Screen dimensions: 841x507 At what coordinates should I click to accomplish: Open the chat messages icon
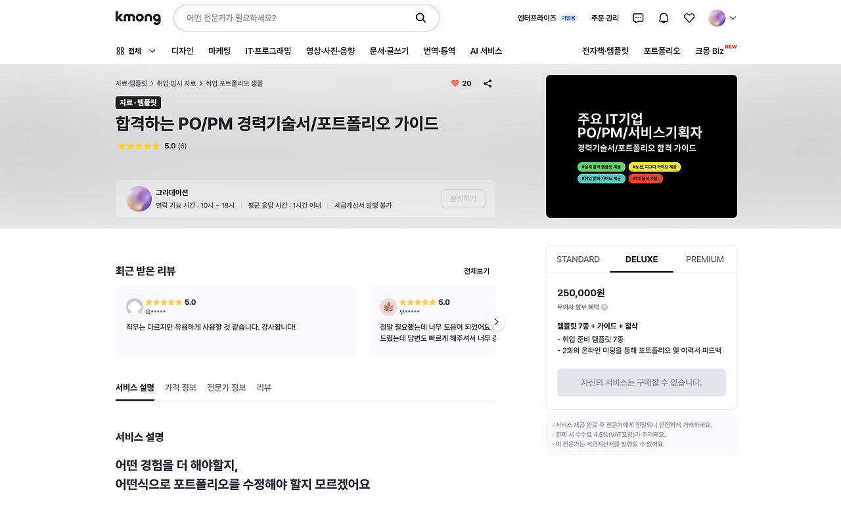[x=637, y=18]
